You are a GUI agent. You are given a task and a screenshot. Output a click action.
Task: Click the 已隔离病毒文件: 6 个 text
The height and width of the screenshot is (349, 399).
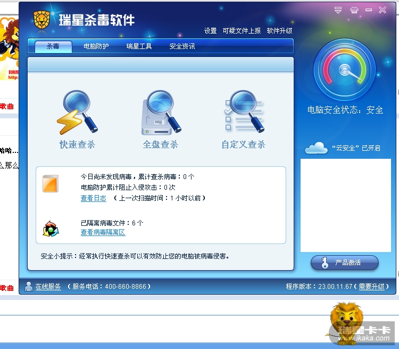tap(112, 223)
